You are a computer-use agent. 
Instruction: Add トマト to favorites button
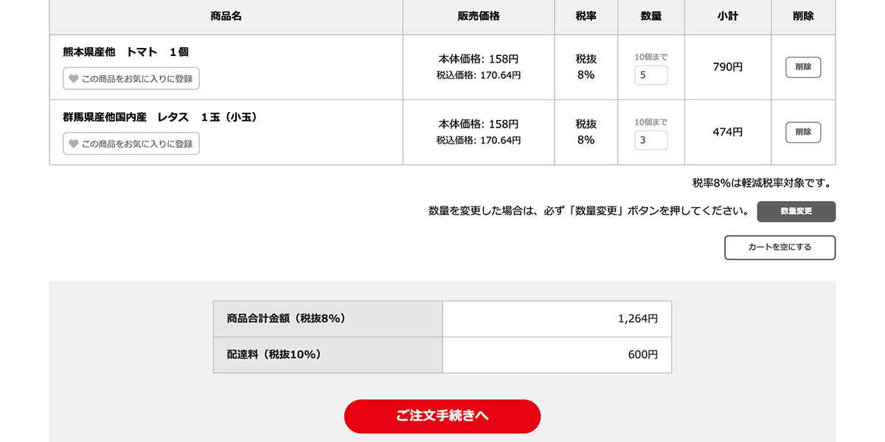tap(131, 79)
